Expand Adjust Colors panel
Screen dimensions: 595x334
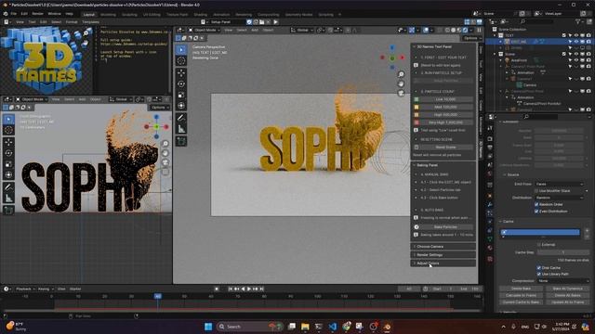(443, 263)
